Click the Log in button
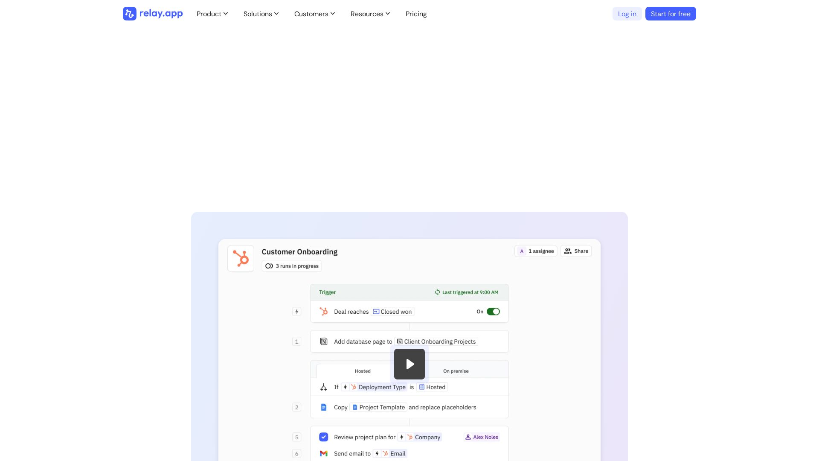Image resolution: width=819 pixels, height=461 pixels. 627,14
